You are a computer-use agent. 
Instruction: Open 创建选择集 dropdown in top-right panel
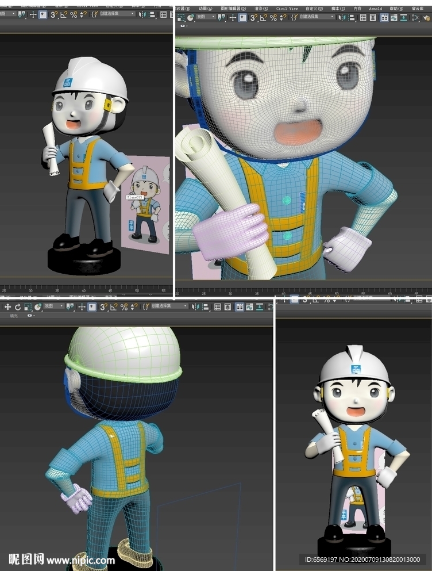(x=317, y=17)
